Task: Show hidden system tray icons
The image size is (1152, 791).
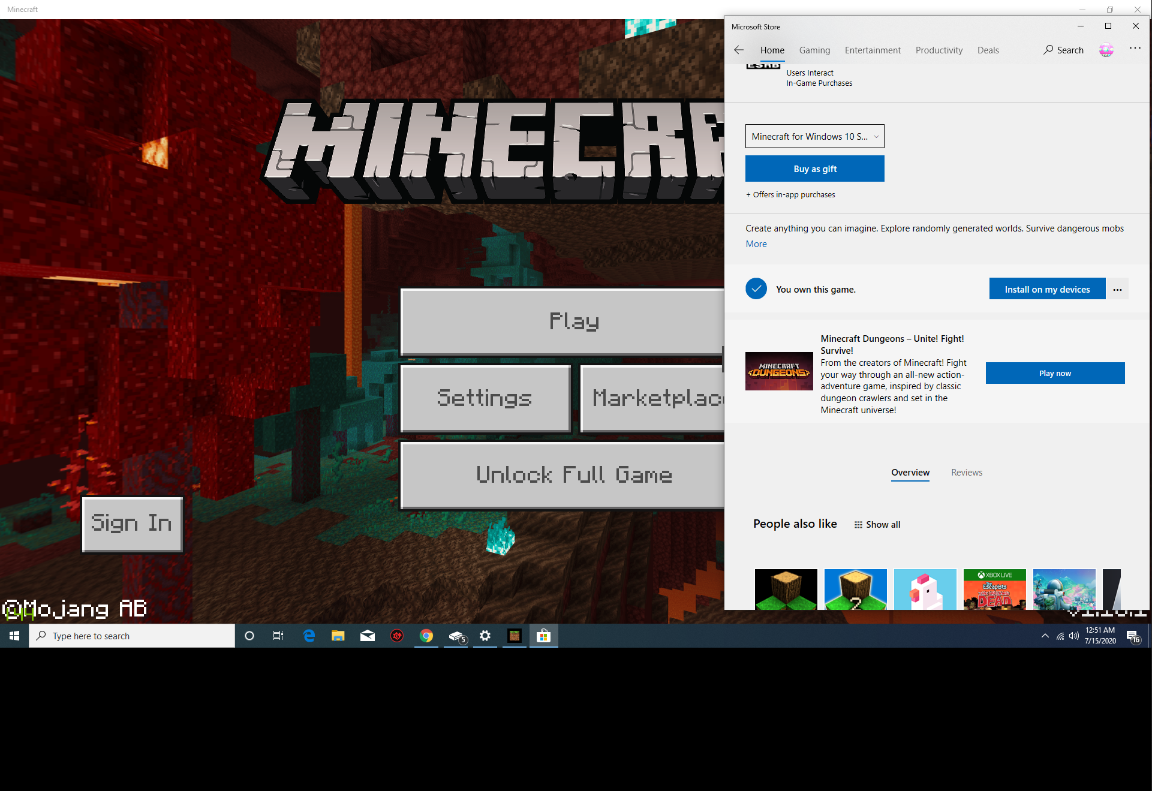Action: point(1045,636)
